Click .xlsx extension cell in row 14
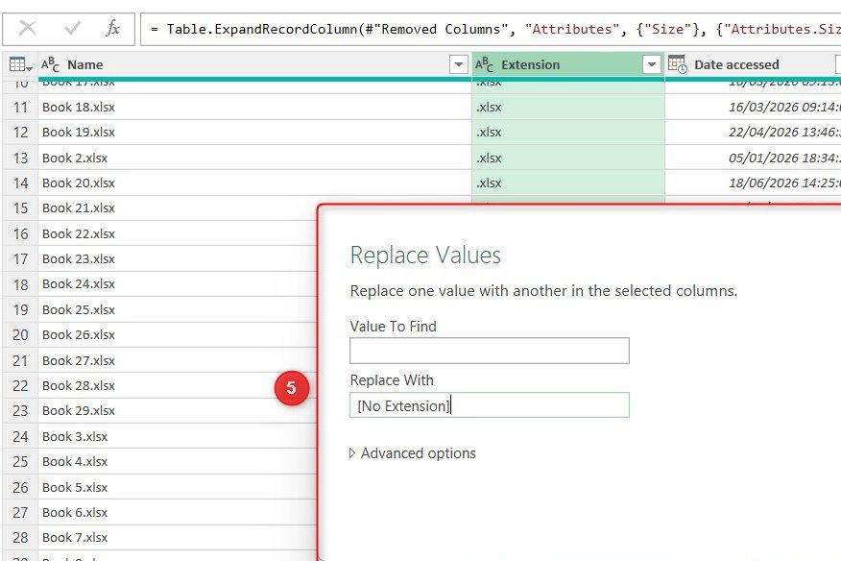The image size is (841, 561). [568, 183]
